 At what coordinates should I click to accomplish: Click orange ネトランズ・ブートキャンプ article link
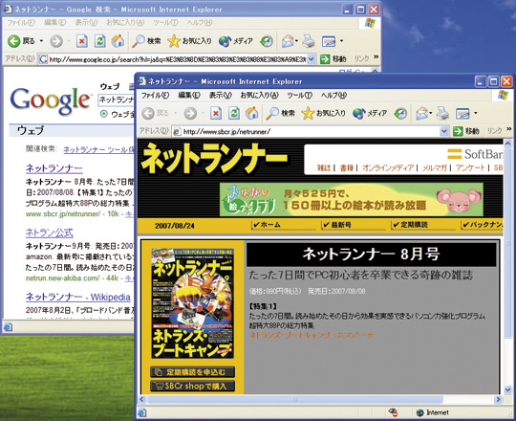(x=312, y=335)
